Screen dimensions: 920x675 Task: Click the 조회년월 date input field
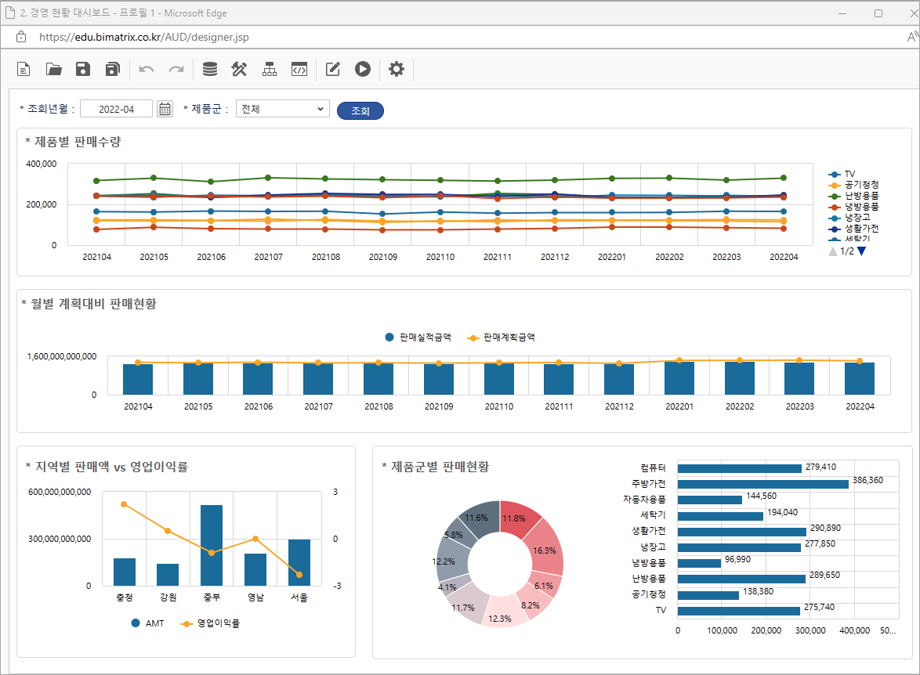pos(117,110)
